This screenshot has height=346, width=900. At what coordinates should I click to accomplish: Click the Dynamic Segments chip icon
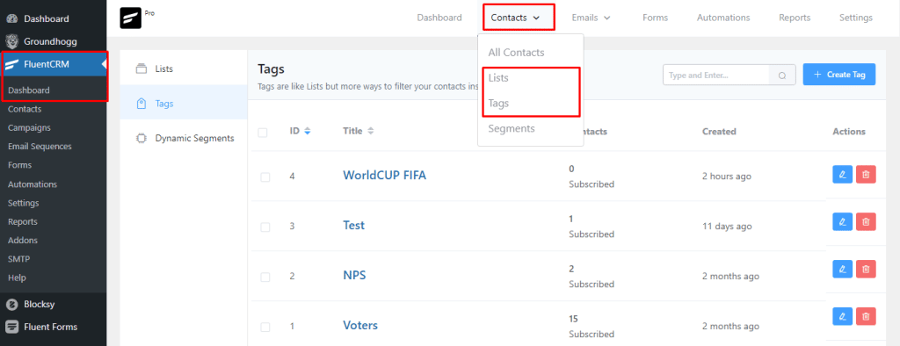(x=142, y=138)
